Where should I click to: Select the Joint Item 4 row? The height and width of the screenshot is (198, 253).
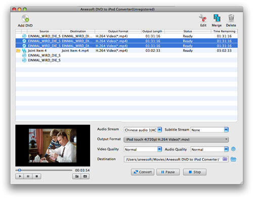pos(126,50)
